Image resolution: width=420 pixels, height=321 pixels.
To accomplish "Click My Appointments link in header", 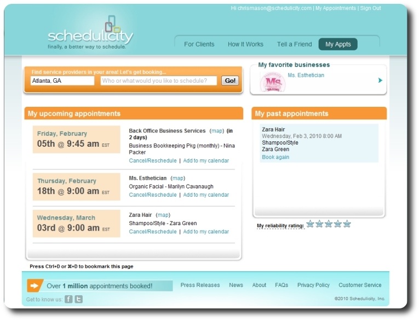I will pos(336,8).
